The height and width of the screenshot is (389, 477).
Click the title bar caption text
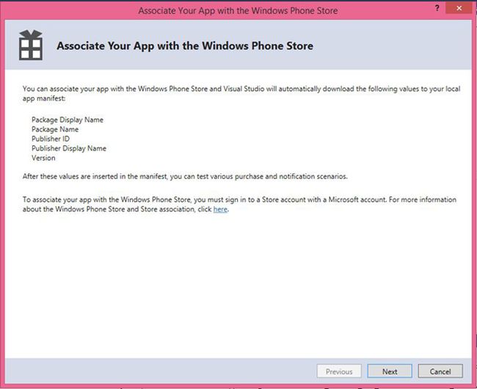point(238,11)
